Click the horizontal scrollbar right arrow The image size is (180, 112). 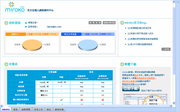(171, 106)
